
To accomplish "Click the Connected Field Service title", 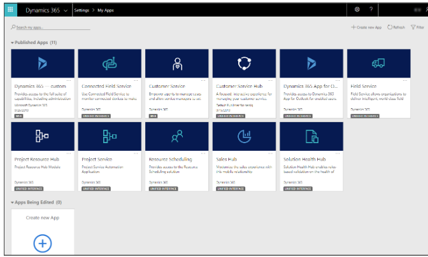I will (x=106, y=86).
